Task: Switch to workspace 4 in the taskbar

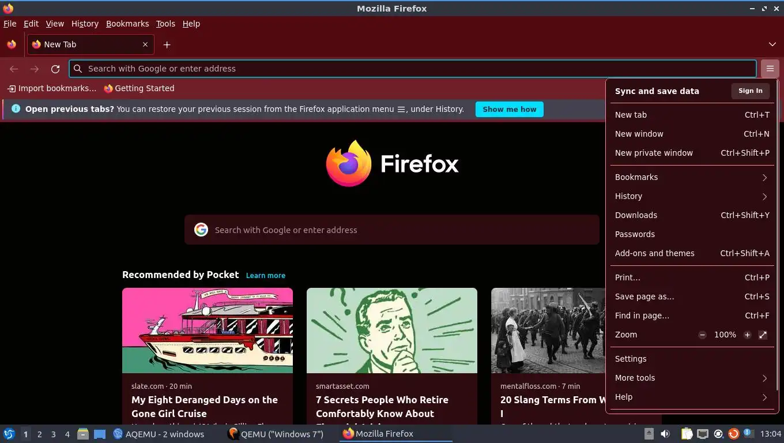Action: (67, 434)
